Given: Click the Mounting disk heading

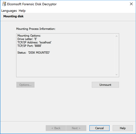Looking at the screenshot, I should click(x=13, y=16).
